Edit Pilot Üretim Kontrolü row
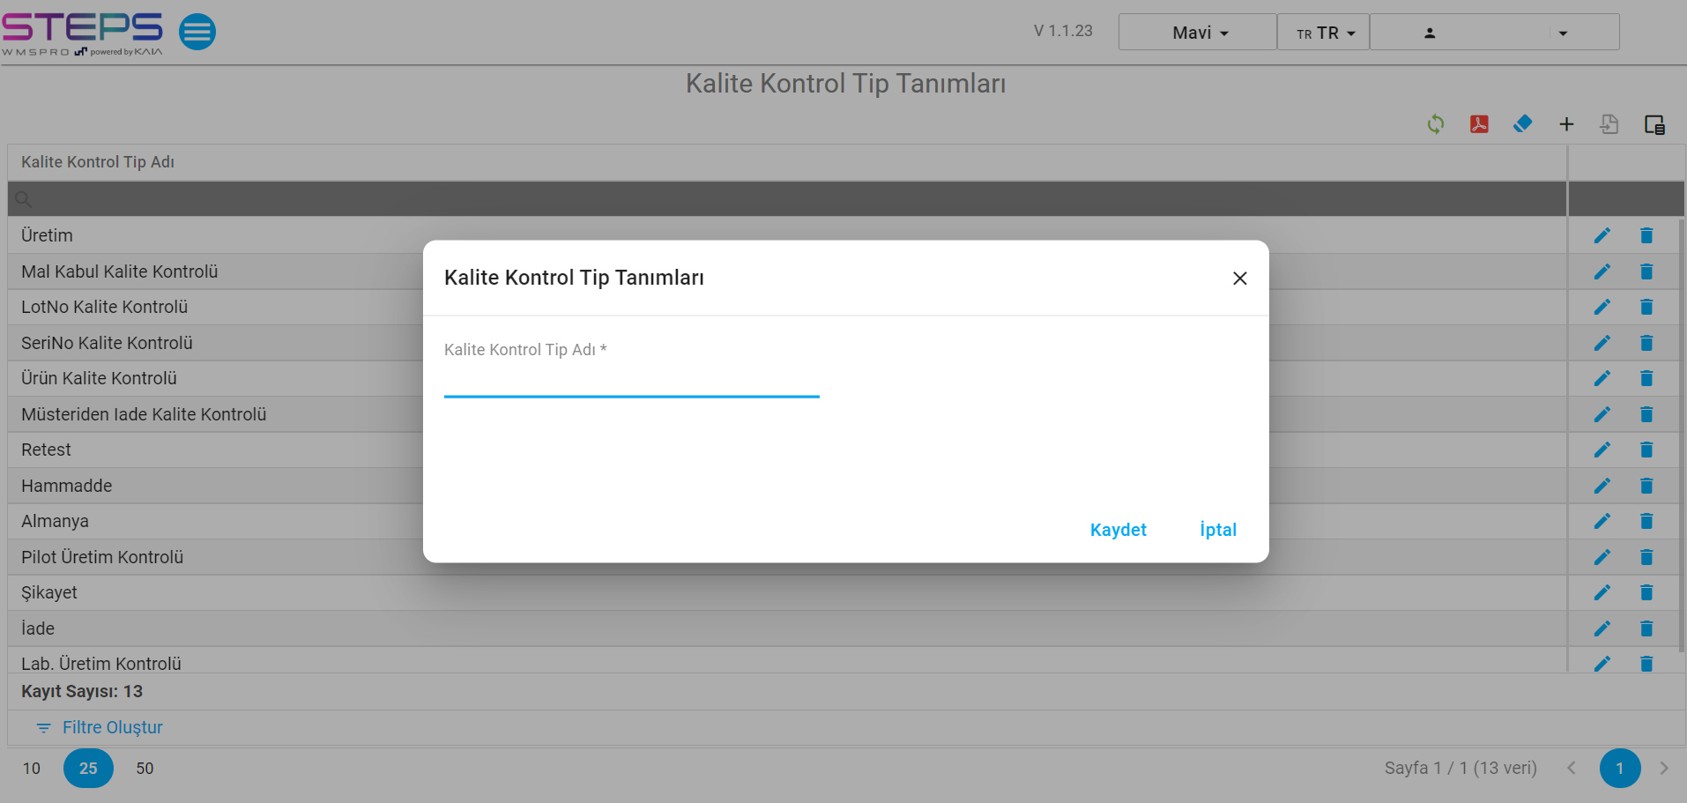Image resolution: width=1687 pixels, height=803 pixels. point(1602,557)
